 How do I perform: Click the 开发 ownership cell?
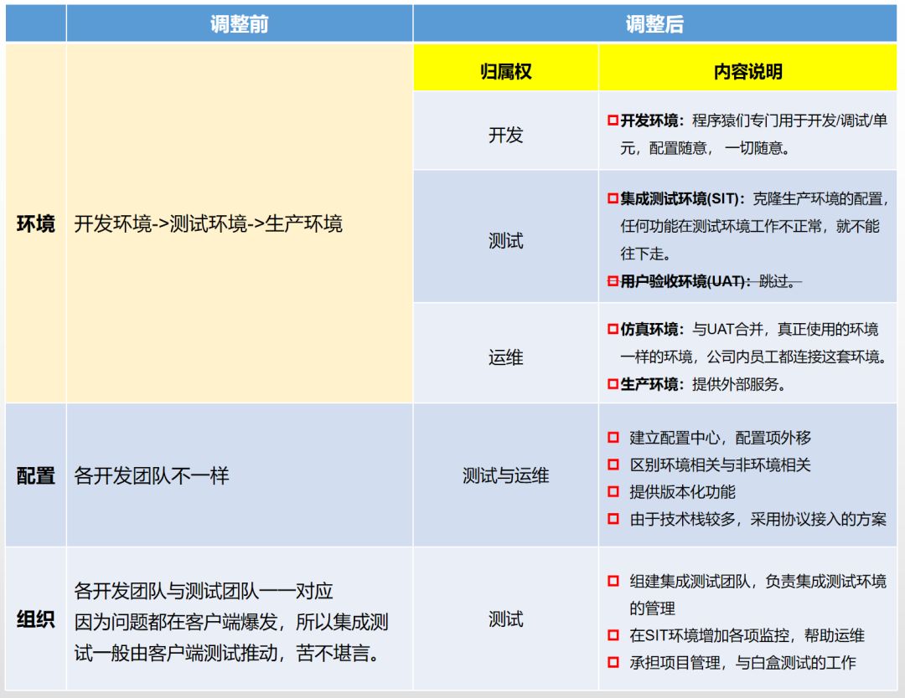coord(505,131)
